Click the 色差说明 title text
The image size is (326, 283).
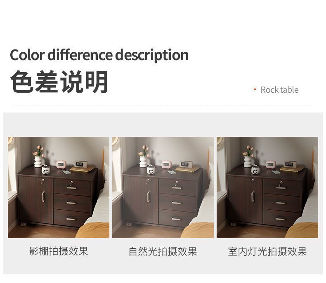pyautogui.click(x=59, y=82)
